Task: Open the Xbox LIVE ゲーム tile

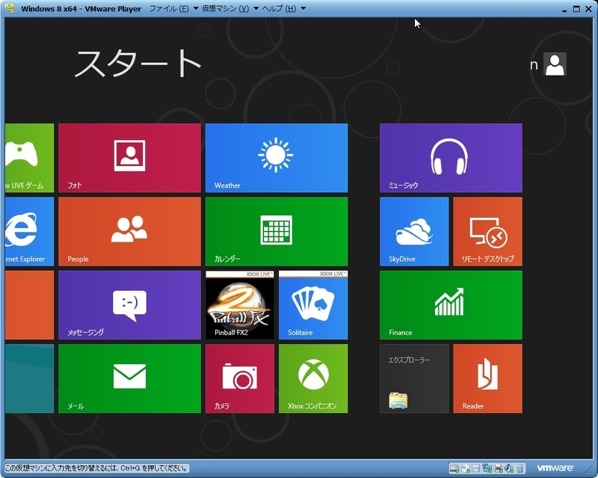Action: click(x=29, y=158)
